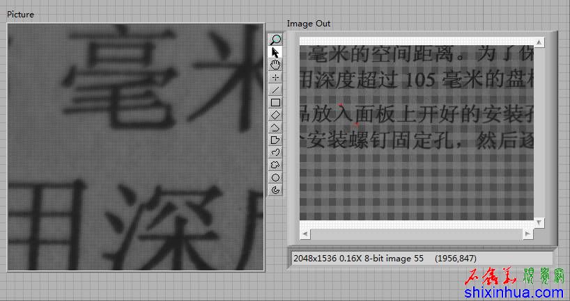Pick the Line ROI tool
Viewport: 570px width, 301px height.
pyautogui.click(x=276, y=90)
